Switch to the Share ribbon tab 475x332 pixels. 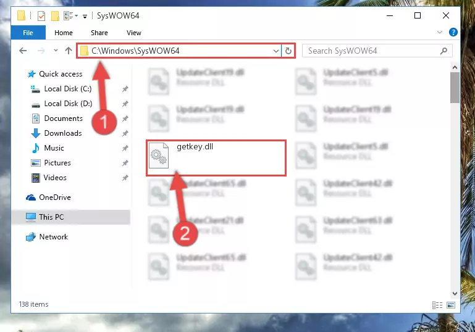[x=99, y=33]
